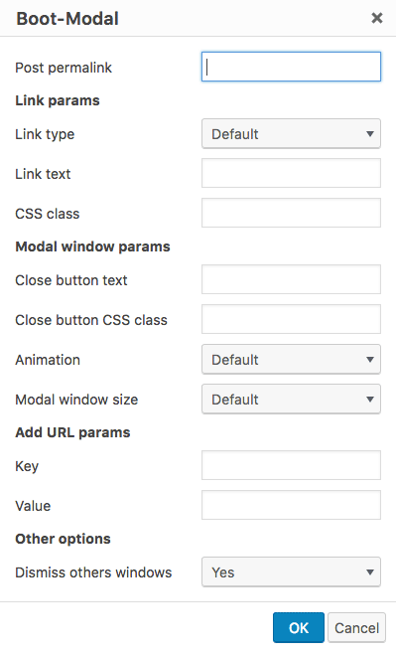
Task: Open the Link type dropdown
Action: [291, 134]
